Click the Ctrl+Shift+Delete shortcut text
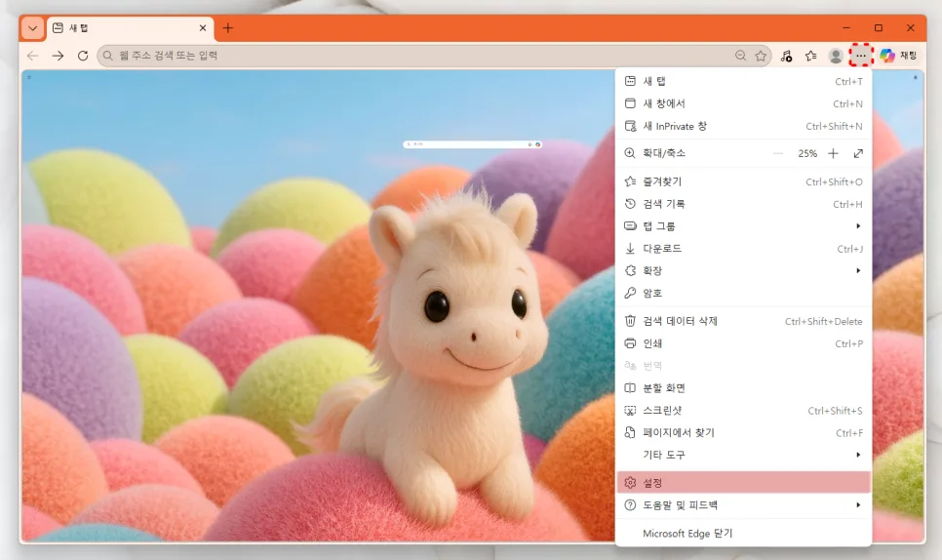 coord(823,321)
